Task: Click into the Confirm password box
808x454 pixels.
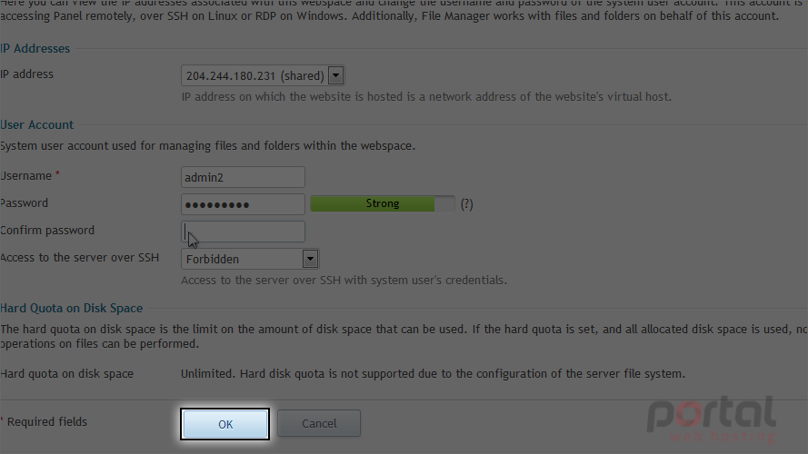Action: click(x=243, y=232)
